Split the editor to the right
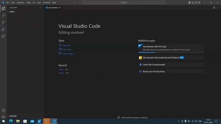 click(214, 8)
